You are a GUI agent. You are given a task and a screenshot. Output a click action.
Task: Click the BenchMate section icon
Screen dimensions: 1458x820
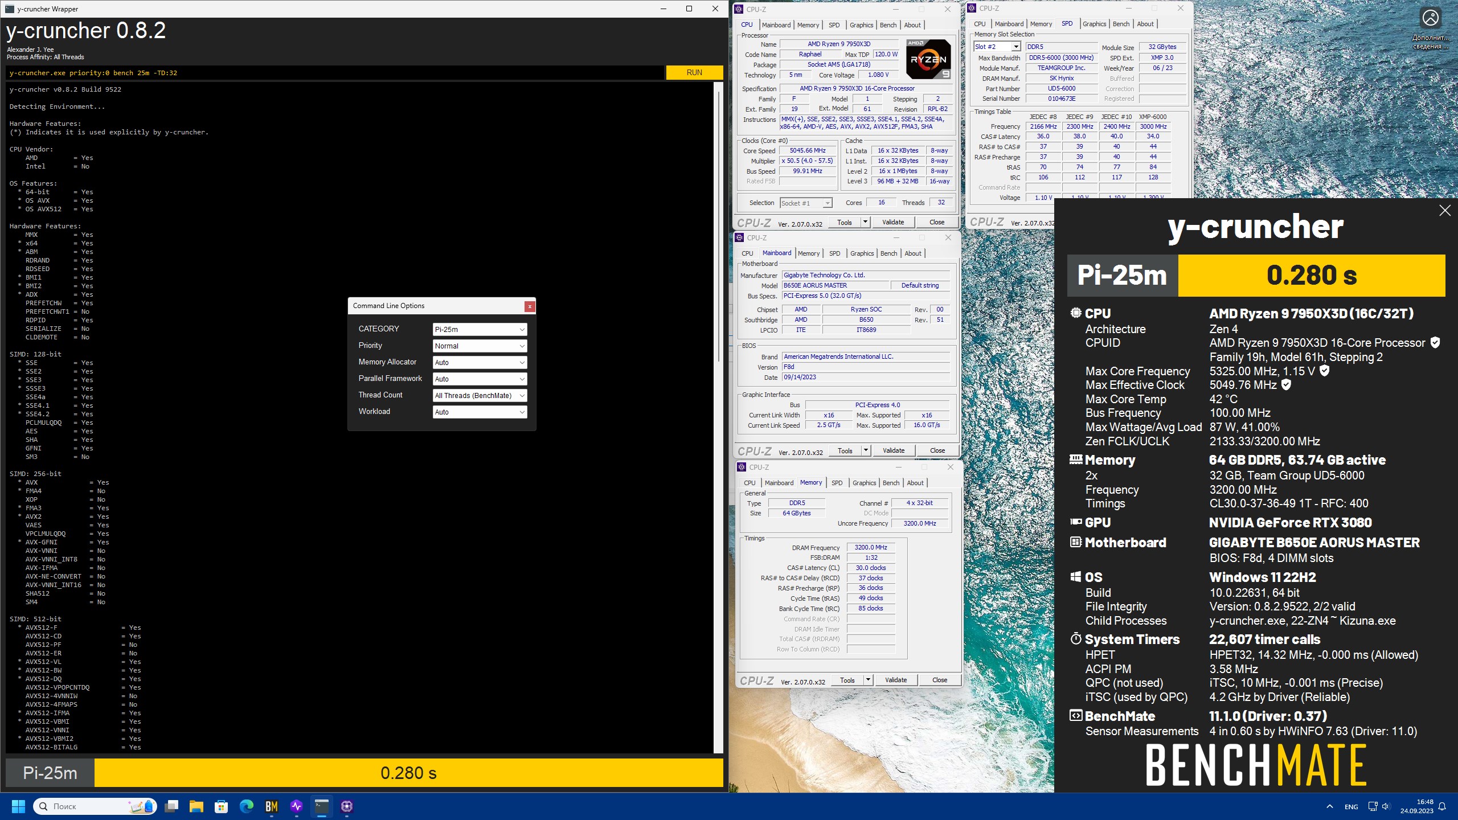tap(1075, 716)
